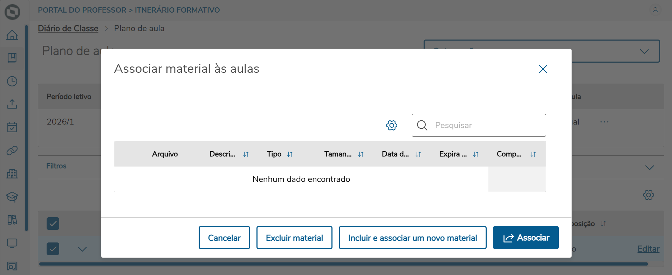Click the 2026/1 period cell

pos(60,122)
